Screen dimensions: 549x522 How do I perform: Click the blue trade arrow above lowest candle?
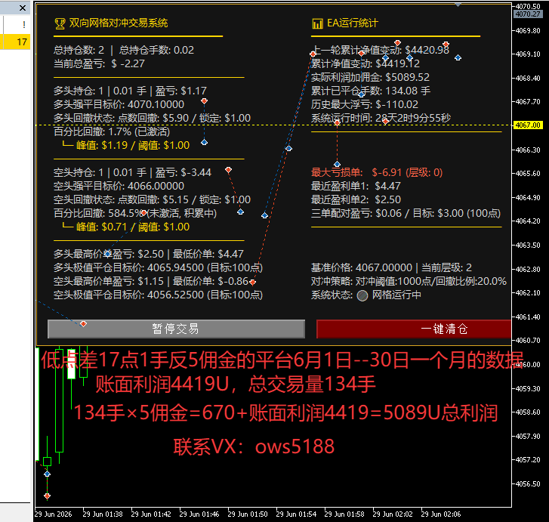(48, 474)
